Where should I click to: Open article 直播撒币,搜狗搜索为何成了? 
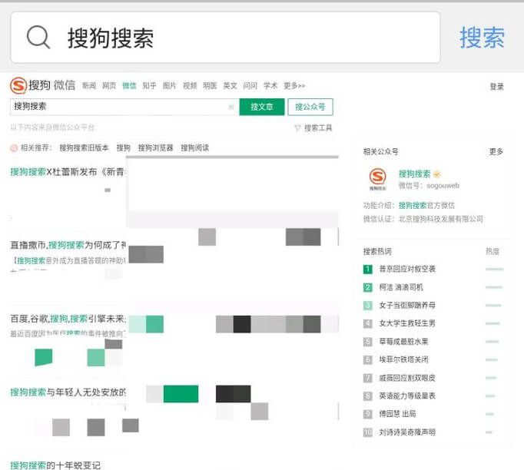[68, 245]
